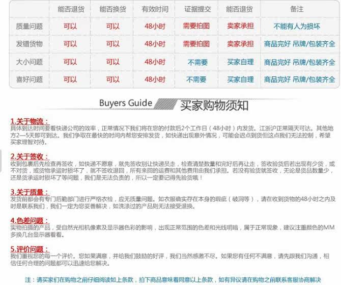
Task: Open the 1.关于物流 section heading
Action: click(x=30, y=121)
